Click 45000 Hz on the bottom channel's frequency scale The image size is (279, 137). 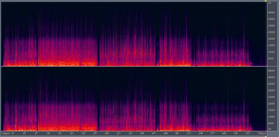(x=271, y=71)
